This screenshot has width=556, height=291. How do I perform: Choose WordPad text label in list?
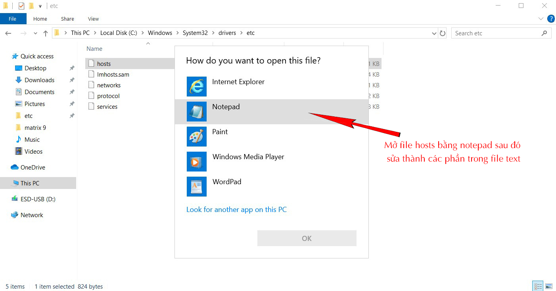coord(227,182)
